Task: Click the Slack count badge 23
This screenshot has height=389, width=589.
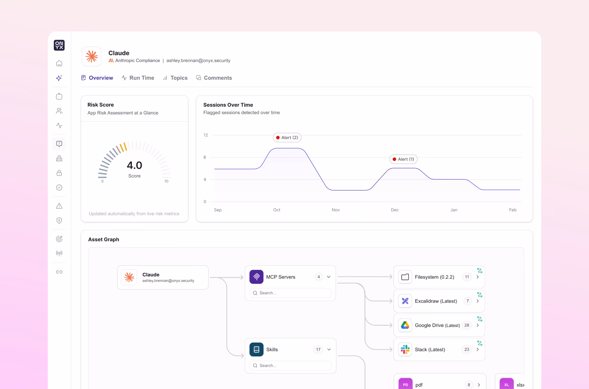Action: 467,349
